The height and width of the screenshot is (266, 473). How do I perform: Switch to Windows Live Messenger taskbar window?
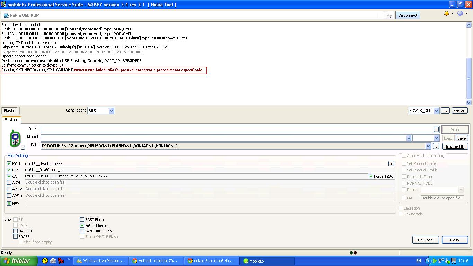tap(100, 261)
